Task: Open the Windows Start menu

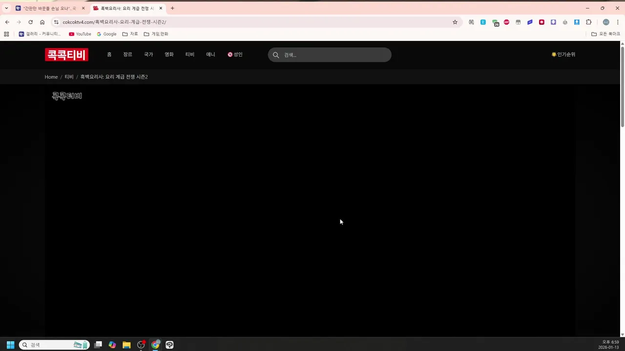Action: pos(10,345)
